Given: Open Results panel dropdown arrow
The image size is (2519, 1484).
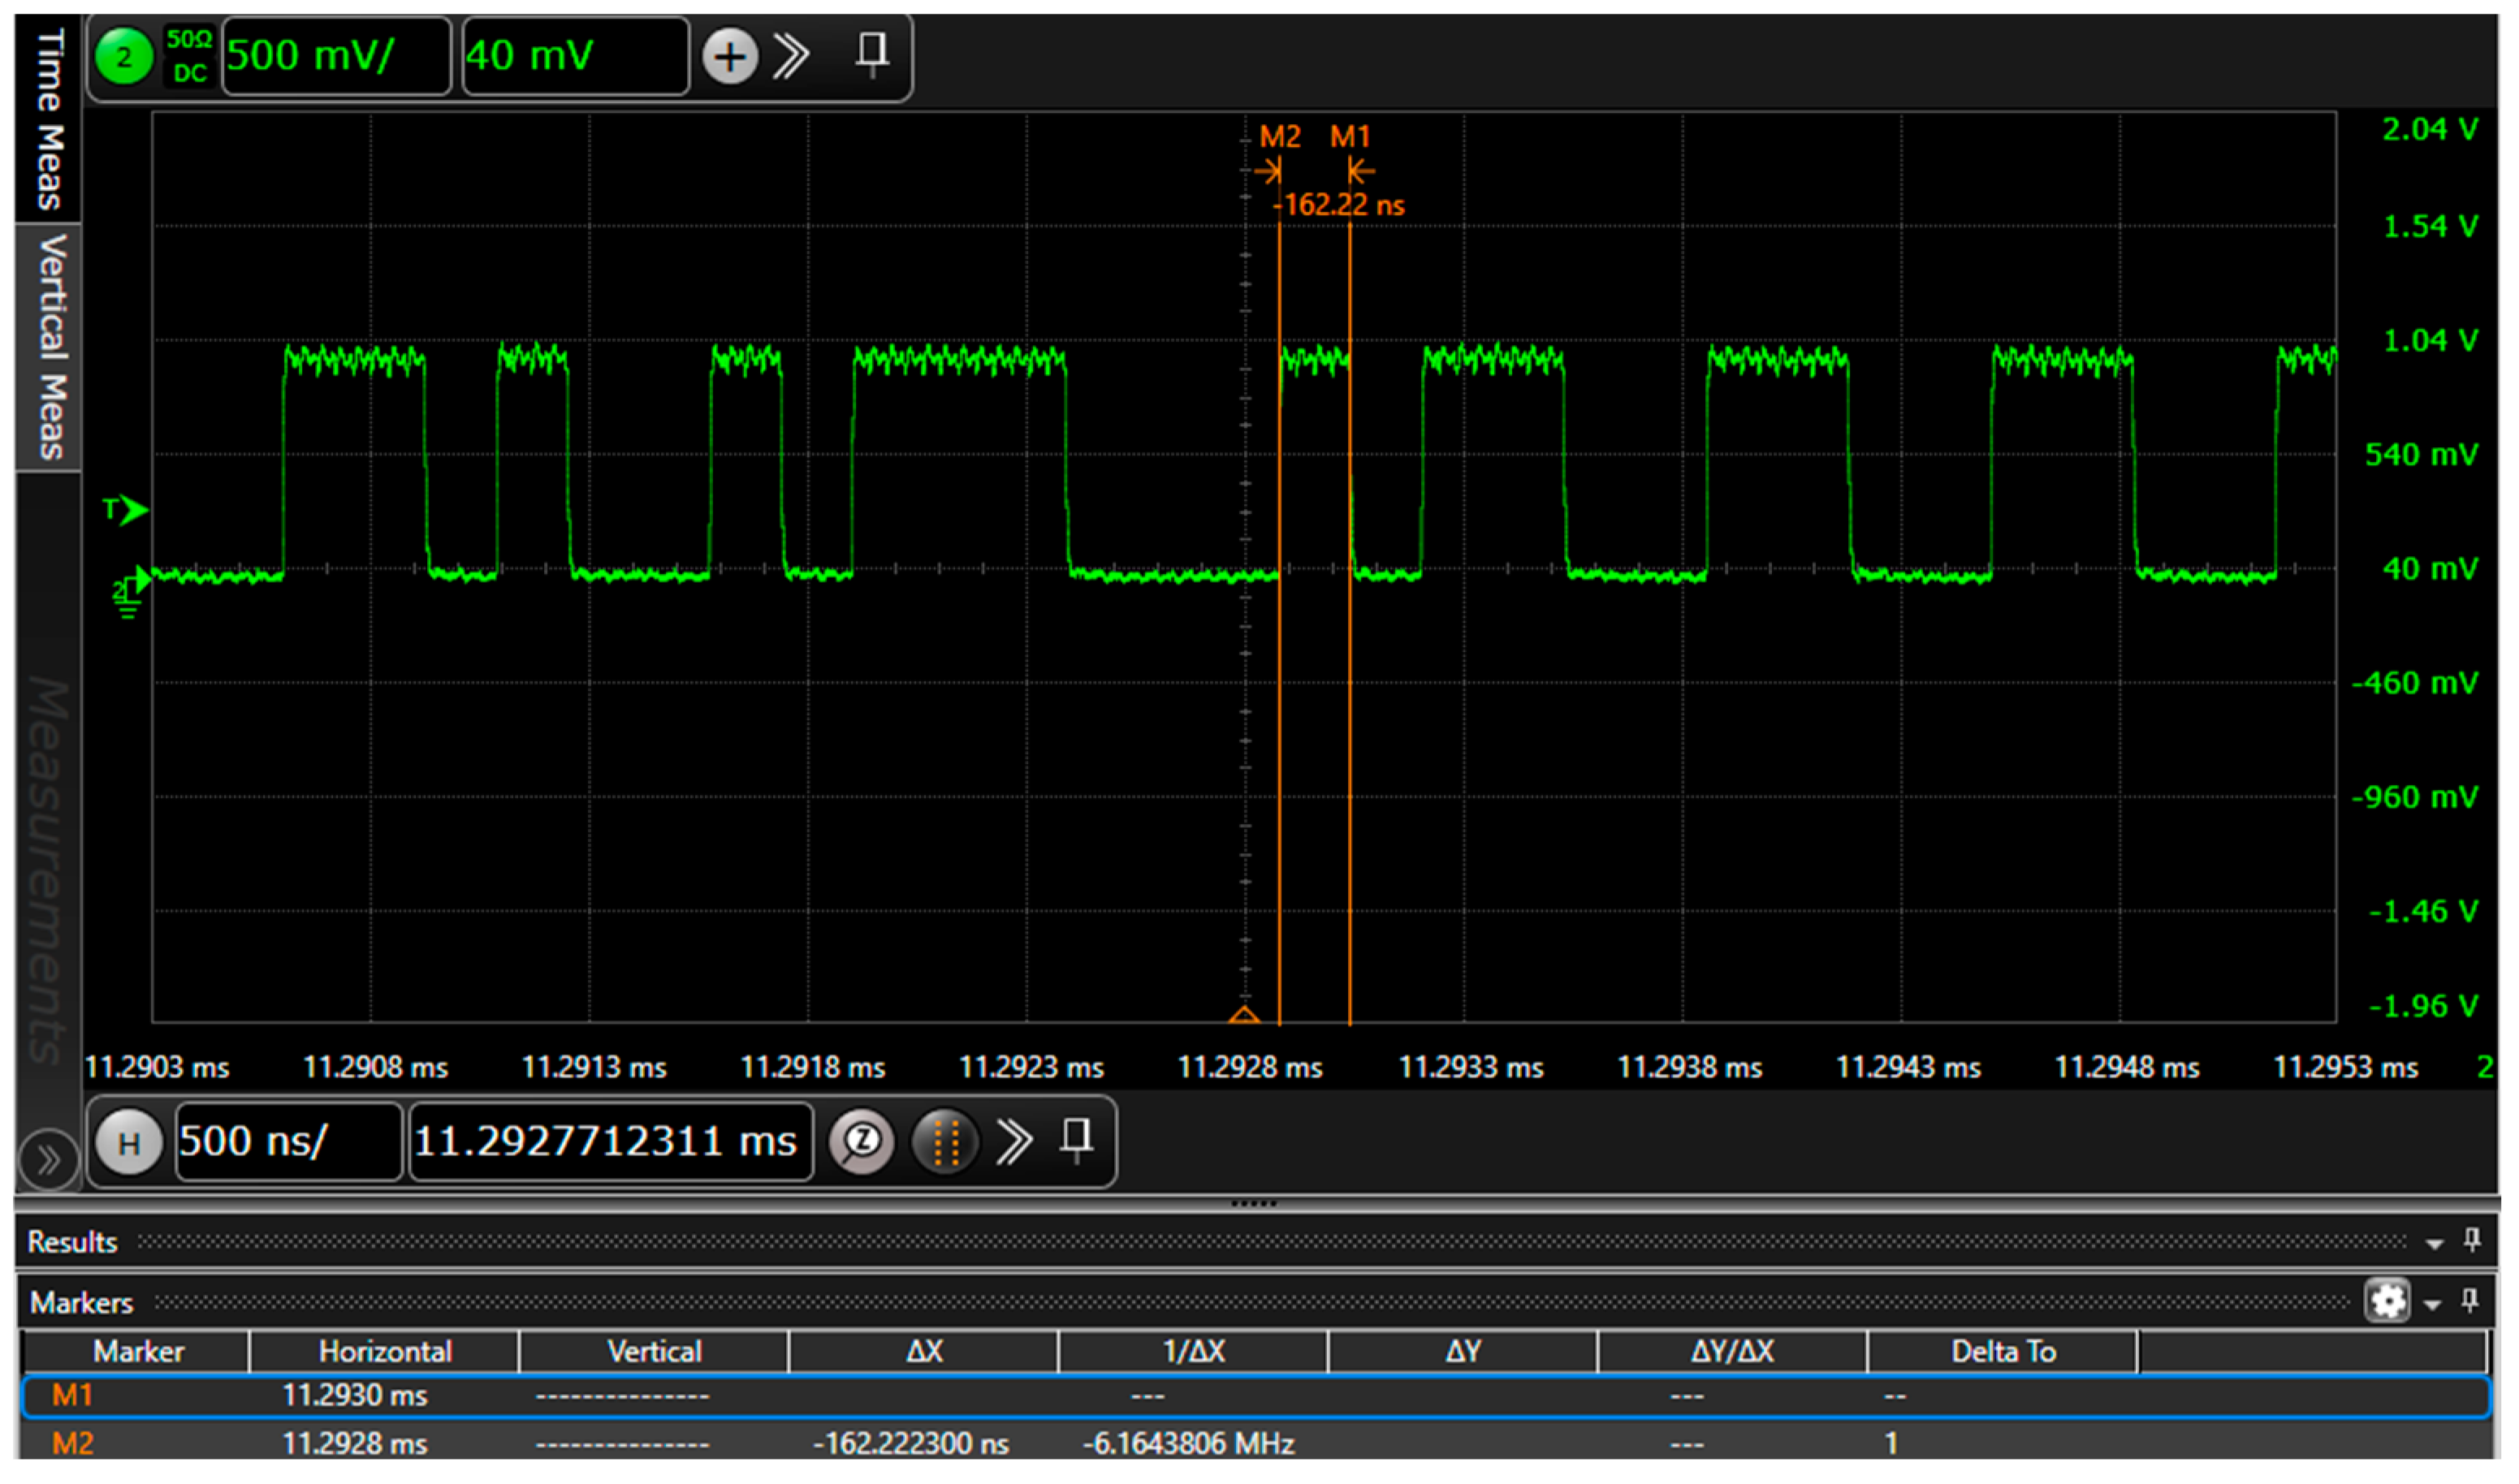Looking at the screenshot, I should point(2435,1244).
